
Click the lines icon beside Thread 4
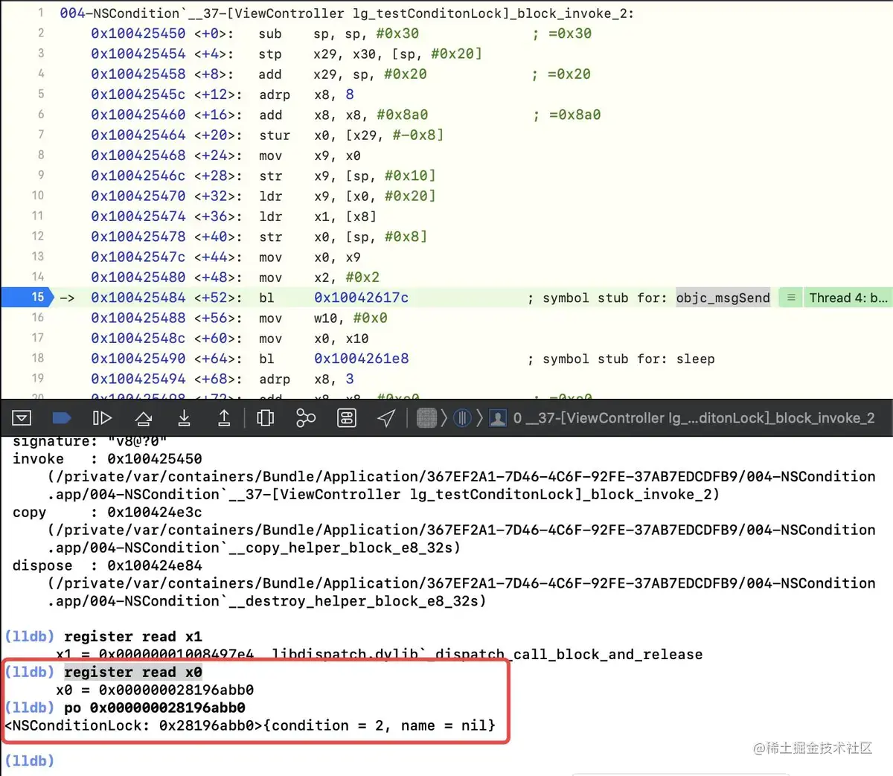(791, 298)
